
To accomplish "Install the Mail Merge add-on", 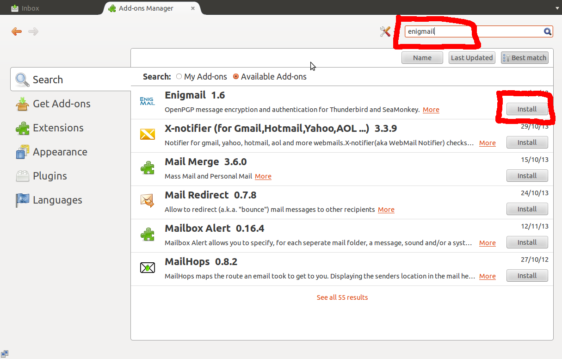I will (x=527, y=176).
